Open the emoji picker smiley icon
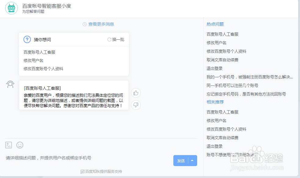The width and height of the screenshot is (300, 178). coord(20,145)
